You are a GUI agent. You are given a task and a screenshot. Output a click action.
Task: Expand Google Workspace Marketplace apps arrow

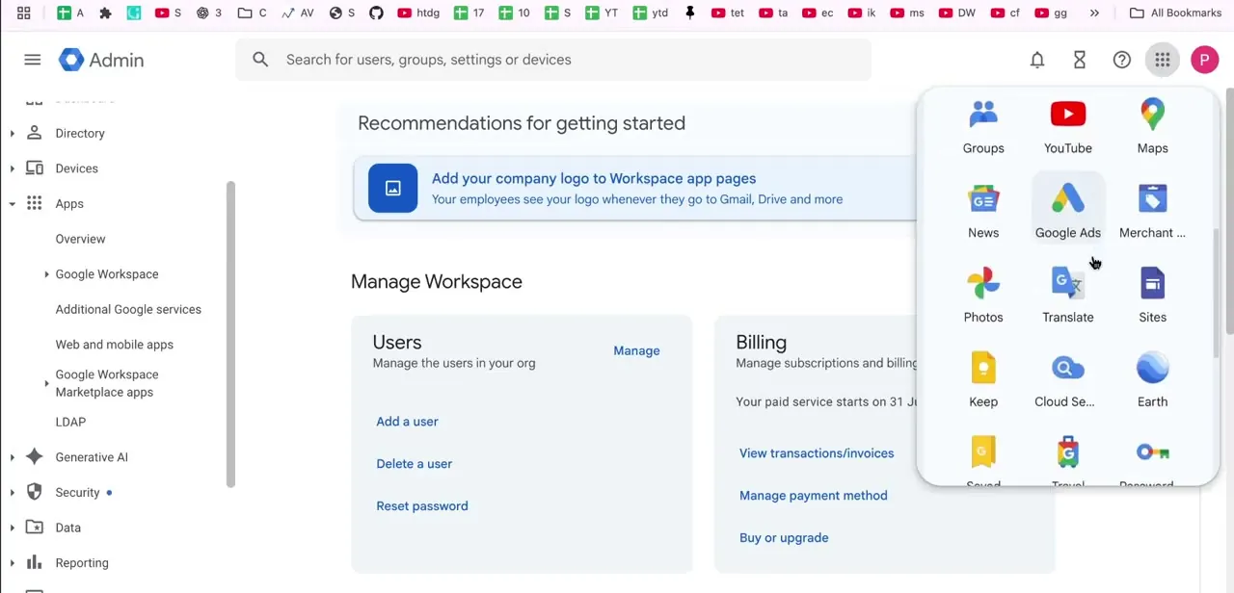pyautogui.click(x=46, y=383)
